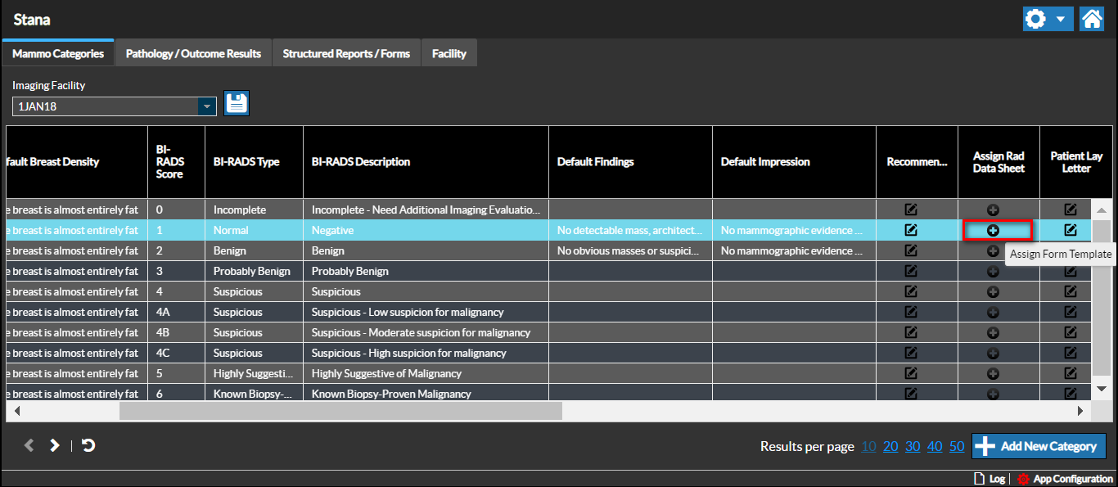Assign form template to Normal row
The image size is (1118, 487).
993,231
